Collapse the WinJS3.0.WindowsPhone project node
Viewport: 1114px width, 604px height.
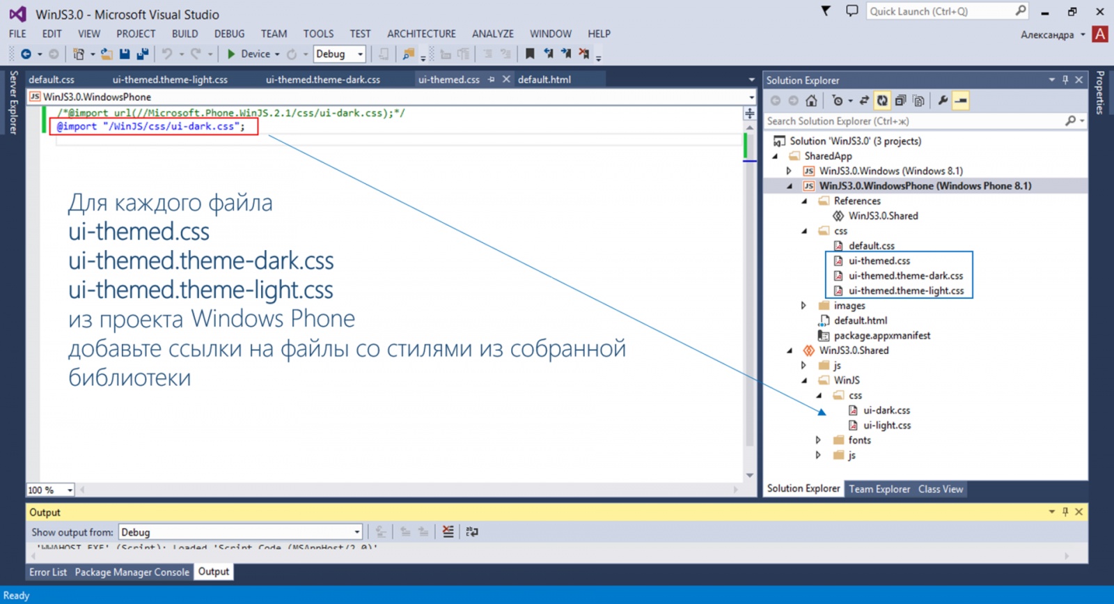coord(790,186)
